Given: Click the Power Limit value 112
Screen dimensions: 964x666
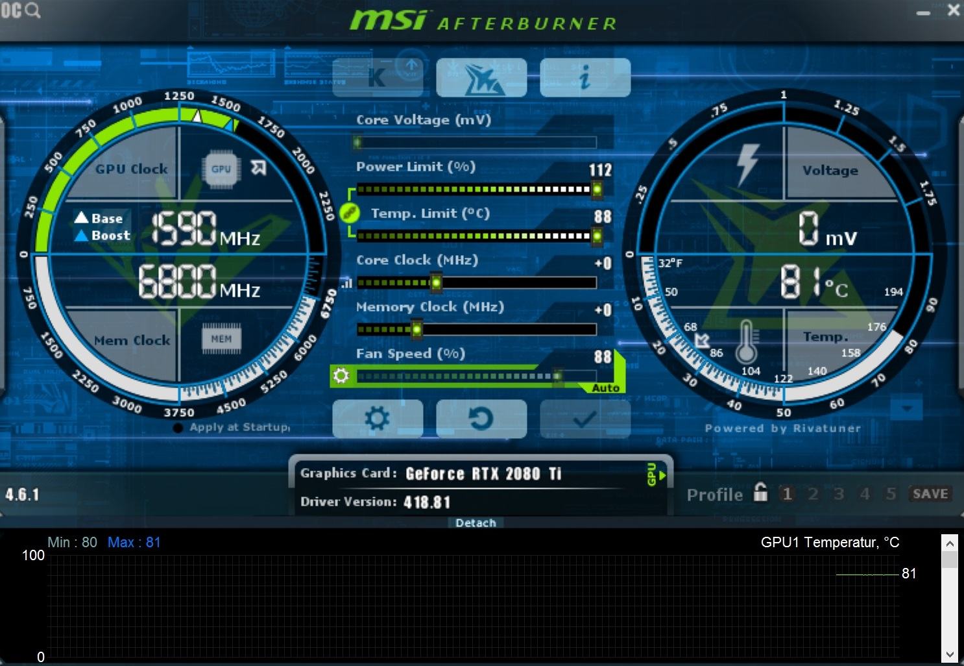Looking at the screenshot, I should coord(600,170).
